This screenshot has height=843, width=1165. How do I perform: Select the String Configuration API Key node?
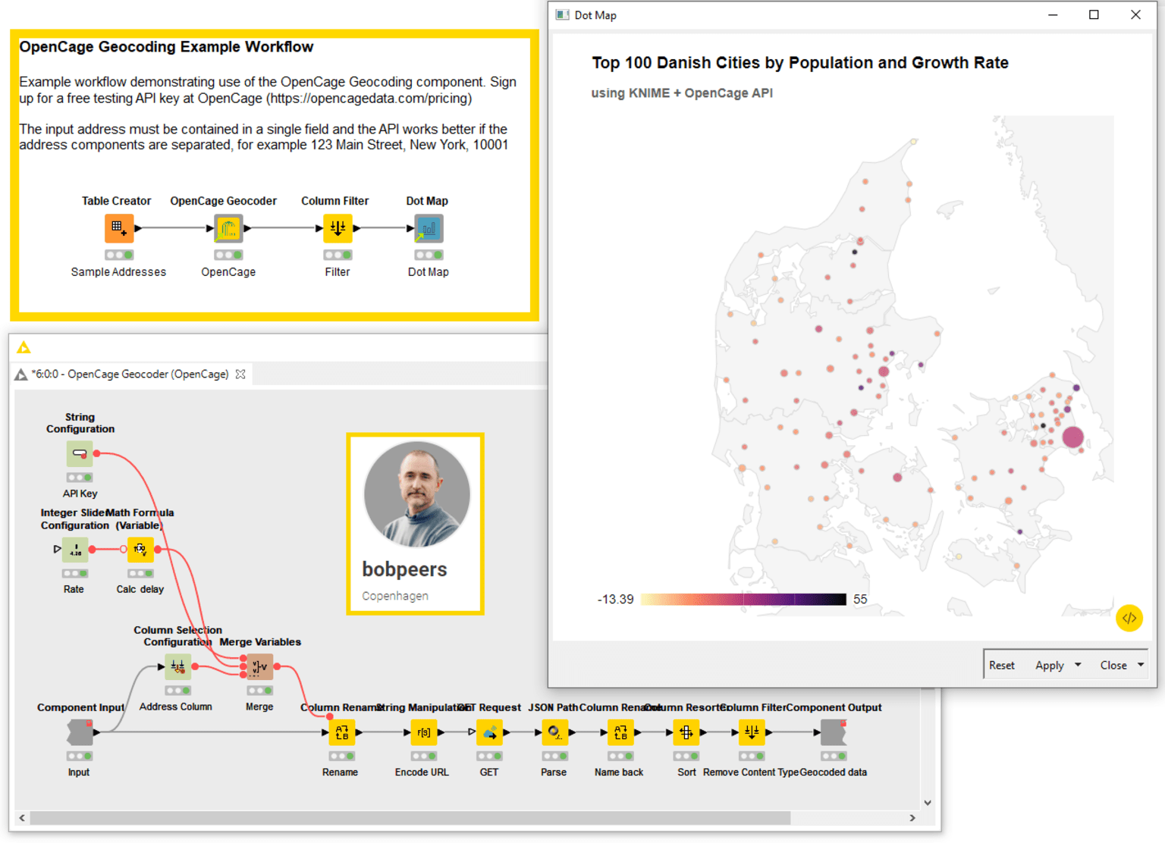[80, 454]
